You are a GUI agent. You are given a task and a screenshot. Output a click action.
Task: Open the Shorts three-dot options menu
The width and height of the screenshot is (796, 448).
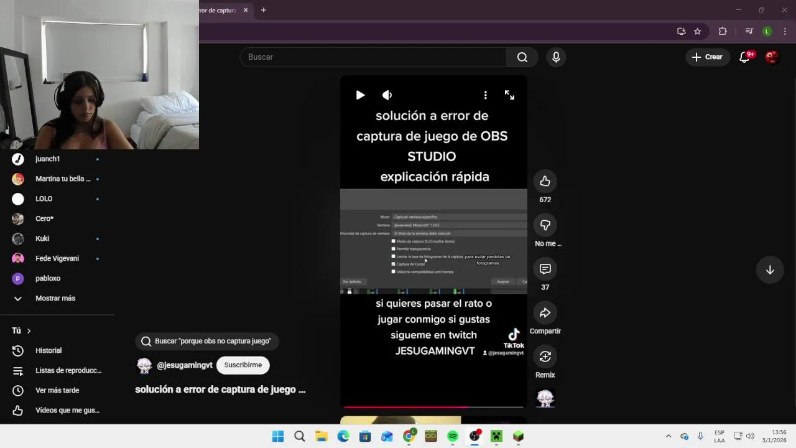485,95
